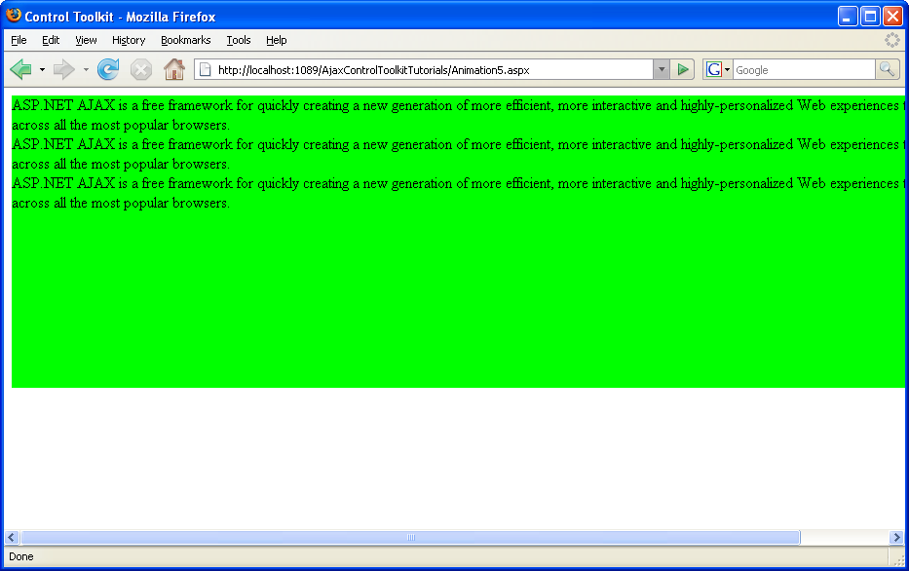The height and width of the screenshot is (571, 909).
Task: Expand the address bar URL dropdown
Action: [662, 69]
